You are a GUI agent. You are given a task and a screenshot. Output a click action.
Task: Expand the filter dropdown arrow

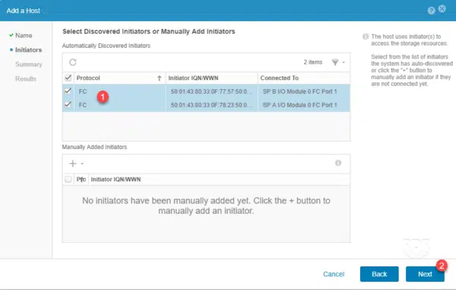pos(344,62)
